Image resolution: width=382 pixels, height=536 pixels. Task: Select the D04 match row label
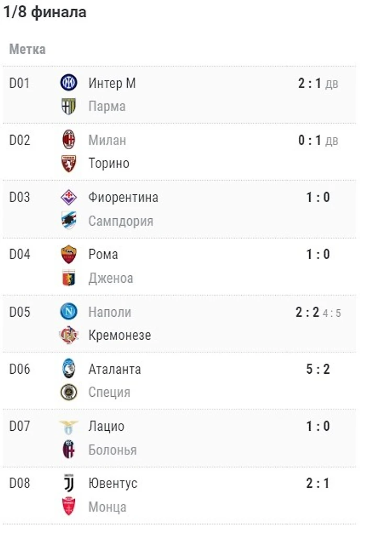pos(20,254)
